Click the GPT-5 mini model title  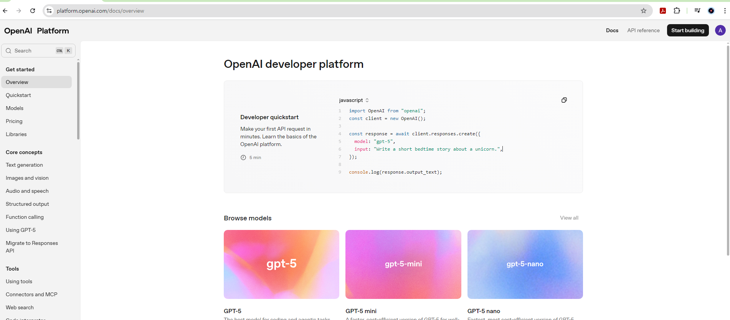tap(361, 311)
